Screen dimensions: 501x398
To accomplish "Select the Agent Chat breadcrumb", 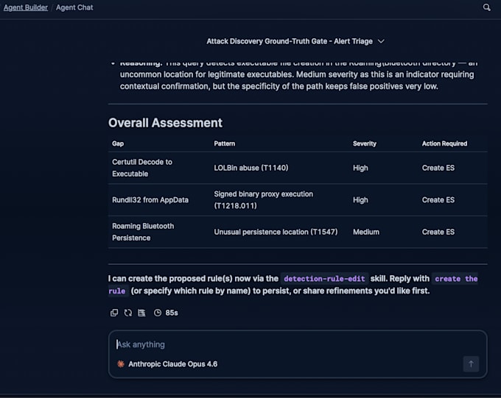I will (74, 7).
